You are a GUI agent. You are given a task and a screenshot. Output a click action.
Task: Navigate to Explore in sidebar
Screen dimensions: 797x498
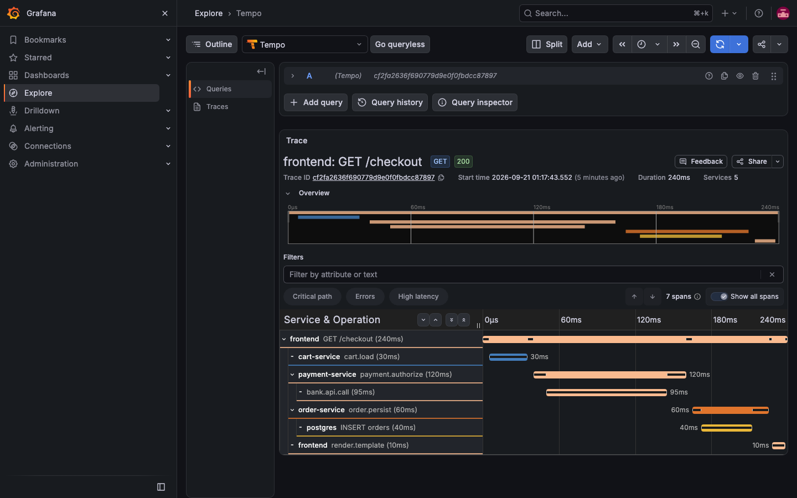click(x=82, y=93)
